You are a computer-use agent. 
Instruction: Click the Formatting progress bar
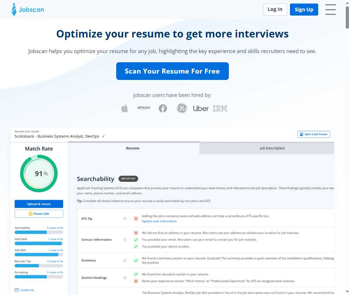(x=39, y=276)
